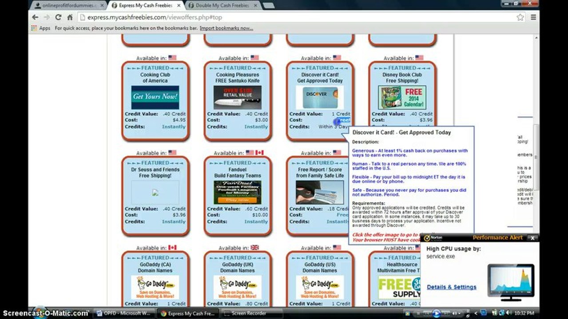The height and width of the screenshot is (319, 568).
Task: Open the Fanduel fantasy football image
Action: point(237,192)
